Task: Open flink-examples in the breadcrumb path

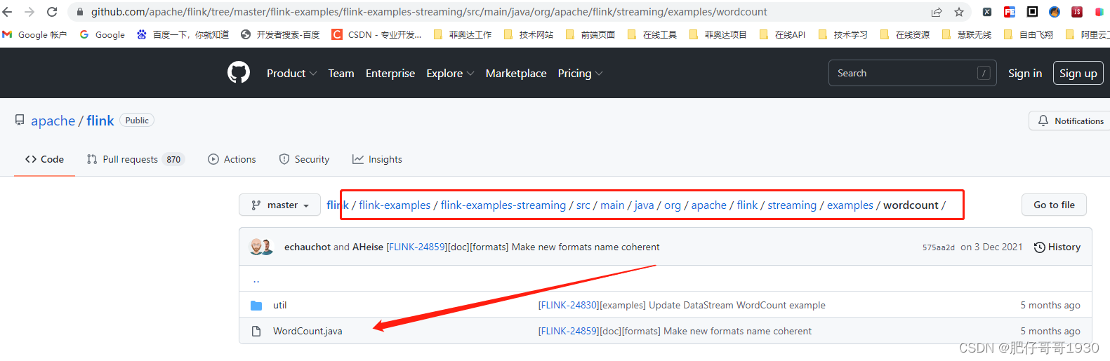Action: 395,205
